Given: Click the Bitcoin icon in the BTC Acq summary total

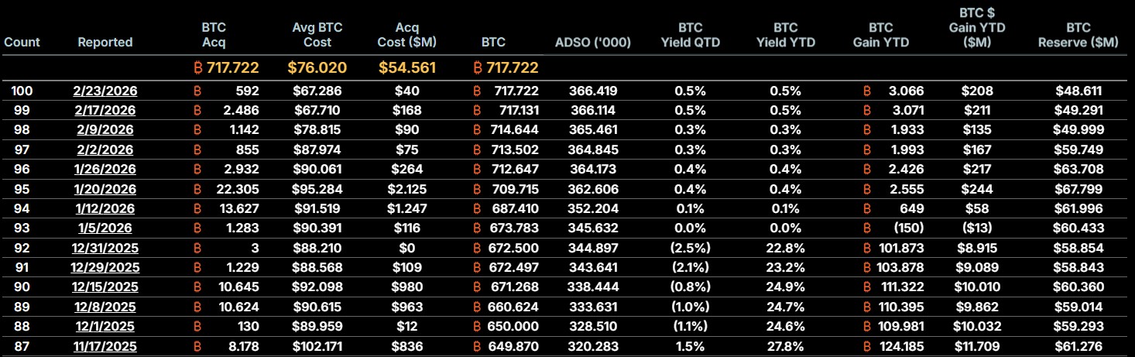Looking at the screenshot, I should [x=198, y=68].
